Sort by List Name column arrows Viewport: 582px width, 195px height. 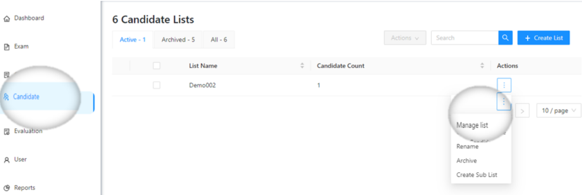coord(302,66)
